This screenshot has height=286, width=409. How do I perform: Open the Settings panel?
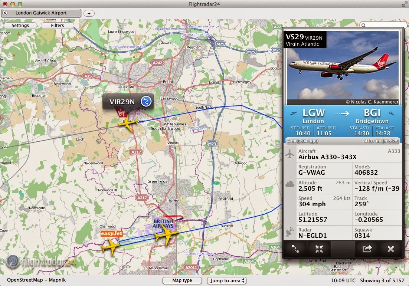pos(20,25)
